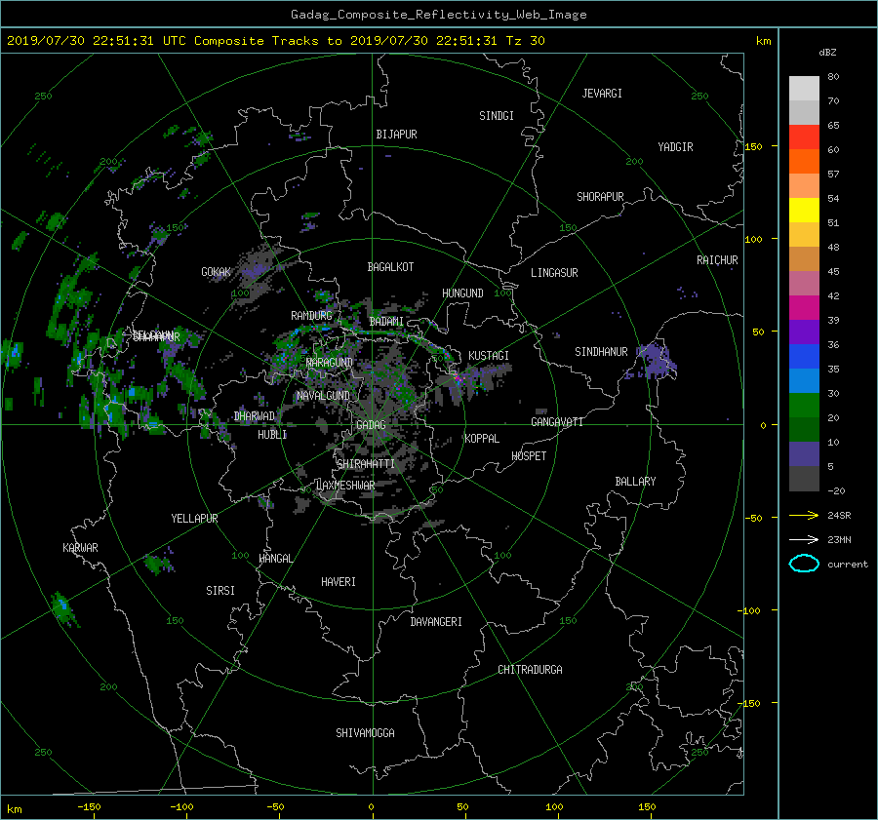The width and height of the screenshot is (878, 820).
Task: Click the SHIVAMOGGA city label
Action: click(365, 733)
